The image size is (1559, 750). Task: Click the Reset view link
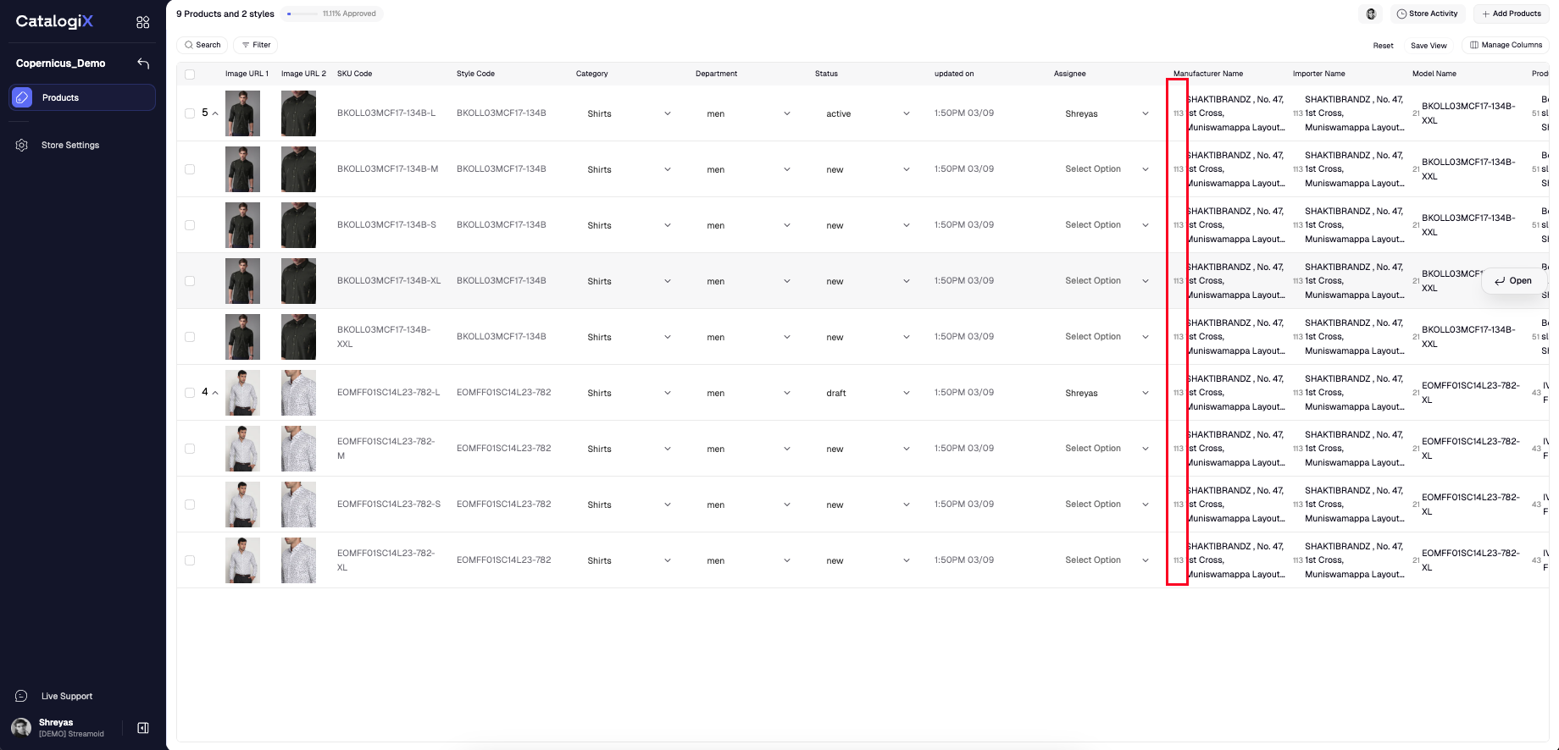coord(1383,46)
